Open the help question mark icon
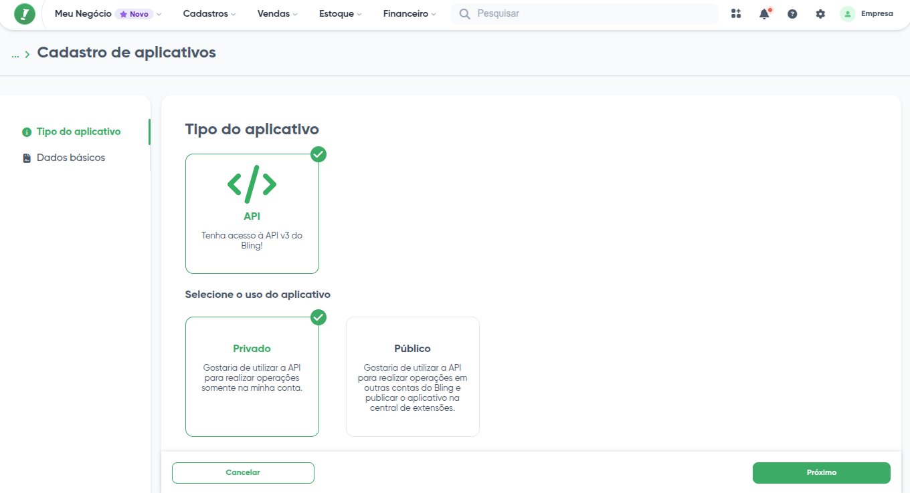This screenshot has width=910, height=493. point(792,14)
